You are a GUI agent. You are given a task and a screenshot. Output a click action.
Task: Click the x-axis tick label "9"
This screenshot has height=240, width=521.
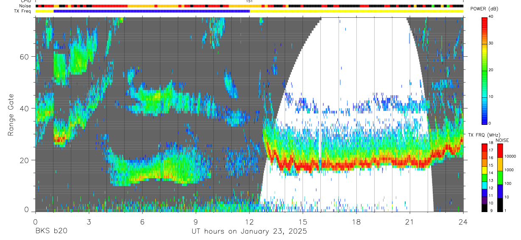pos(196,221)
